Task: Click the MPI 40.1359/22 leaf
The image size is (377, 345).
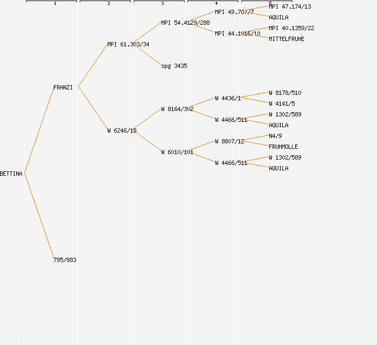Action: [x=291, y=28]
